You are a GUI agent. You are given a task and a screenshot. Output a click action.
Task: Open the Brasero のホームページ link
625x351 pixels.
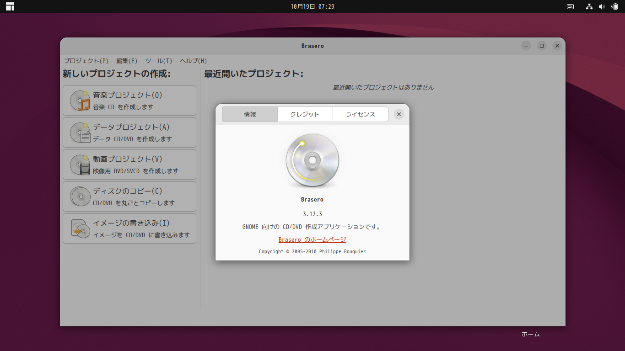(x=312, y=239)
